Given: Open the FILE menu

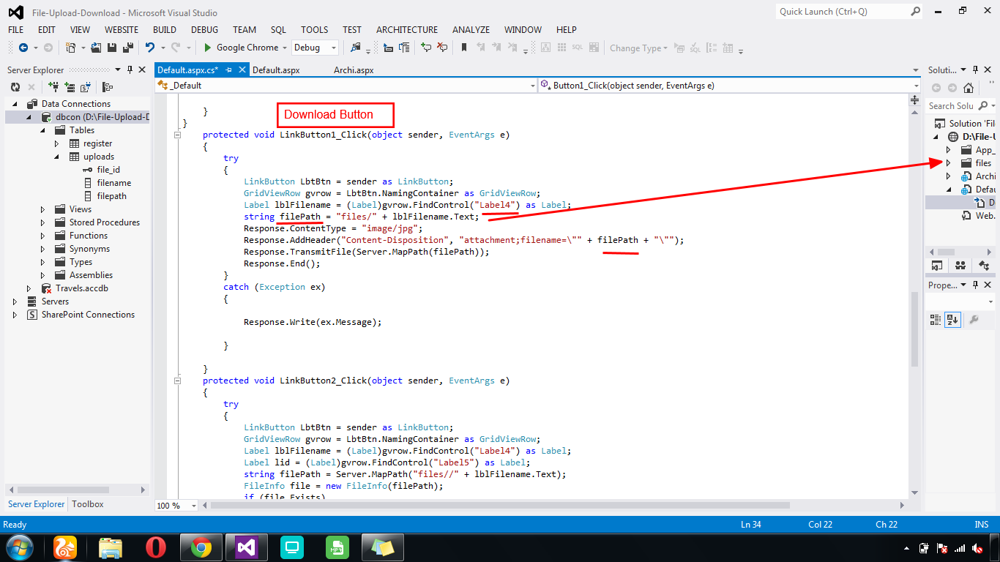Looking at the screenshot, I should click(16, 30).
